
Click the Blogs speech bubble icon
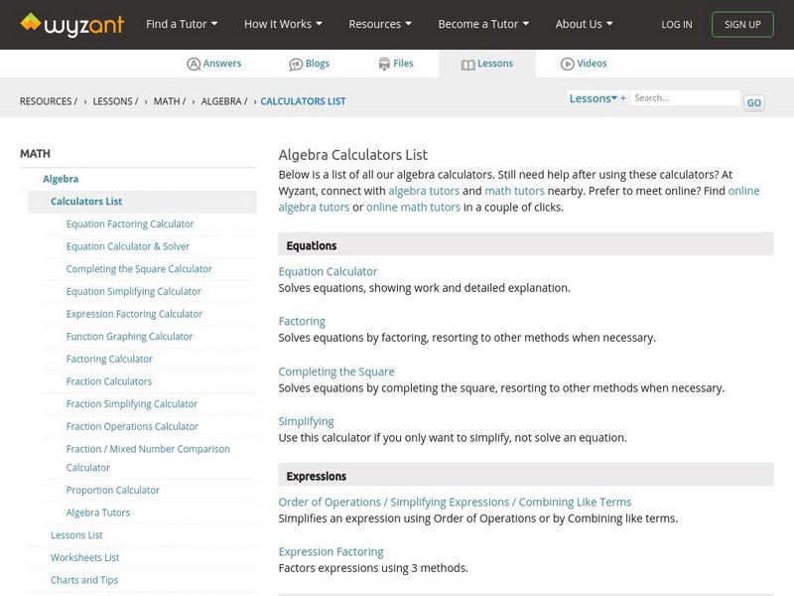[x=296, y=64]
